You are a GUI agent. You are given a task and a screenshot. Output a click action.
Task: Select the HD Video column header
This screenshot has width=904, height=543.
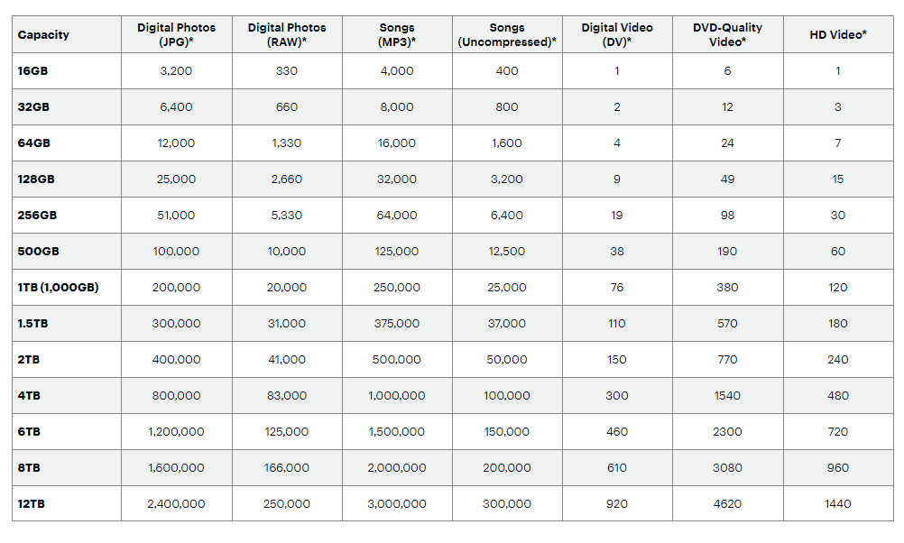click(x=838, y=35)
